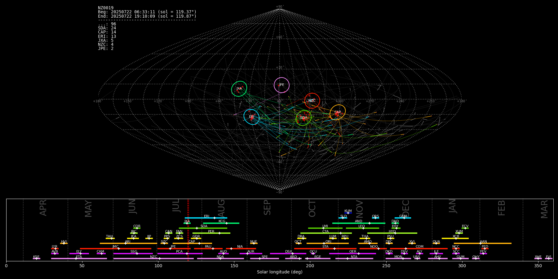Select the sporadic count '...: 96' legend entry
The width and height of the screenshot is (558, 279).
click(x=107, y=24)
